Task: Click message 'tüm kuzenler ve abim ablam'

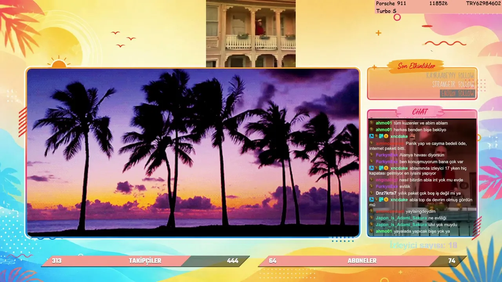Action: 421,123
